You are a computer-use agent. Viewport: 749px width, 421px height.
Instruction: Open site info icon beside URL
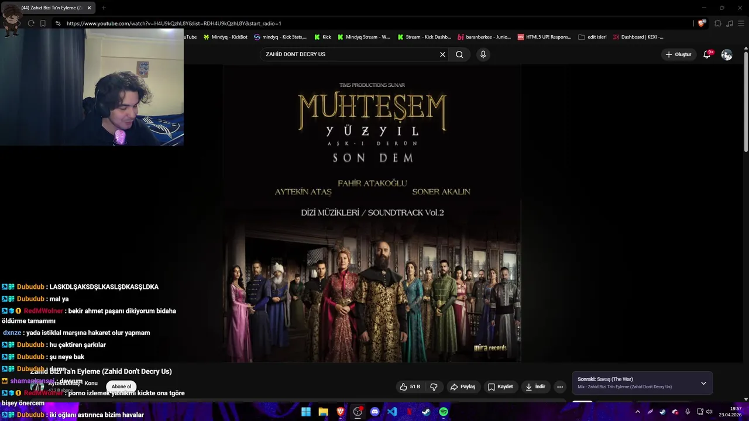point(57,23)
